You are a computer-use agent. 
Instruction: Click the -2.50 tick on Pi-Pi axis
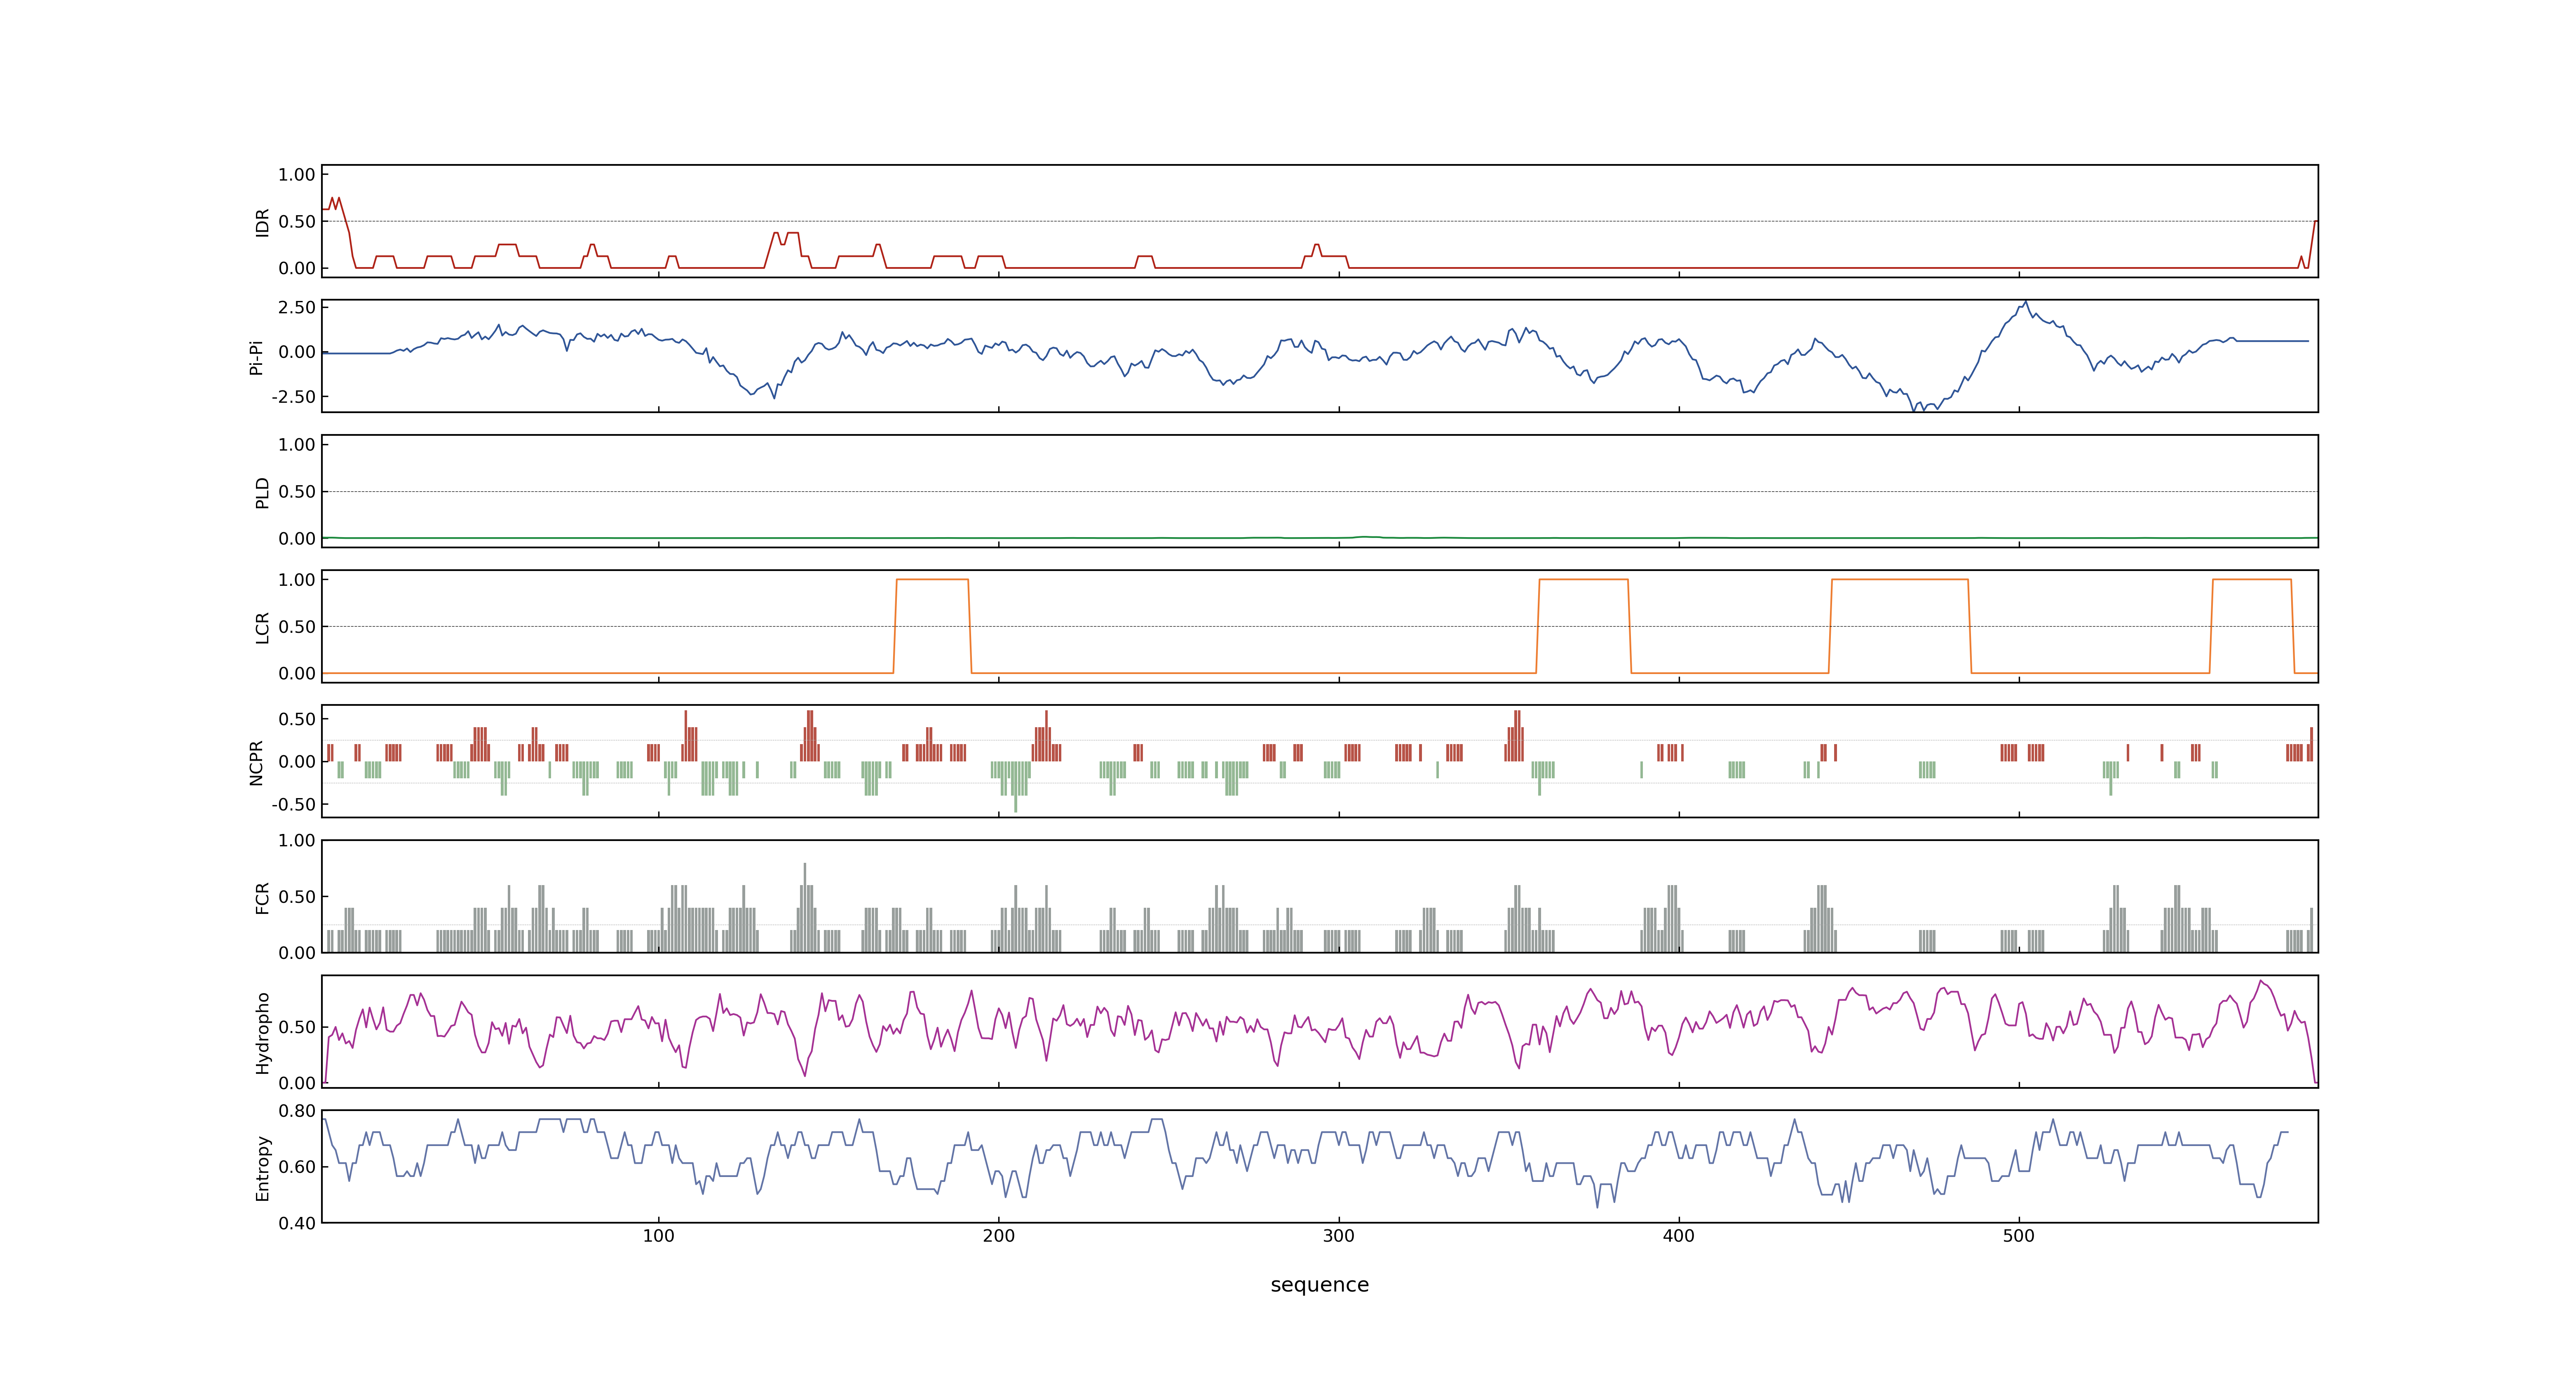coord(293,397)
